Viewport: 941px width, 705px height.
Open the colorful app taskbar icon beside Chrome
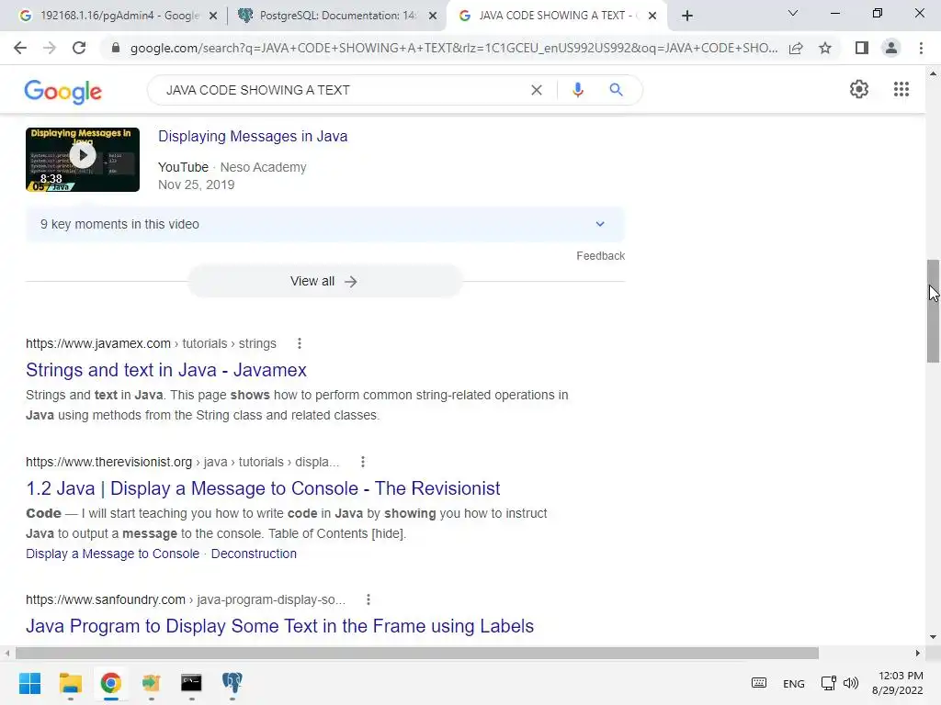pos(152,683)
